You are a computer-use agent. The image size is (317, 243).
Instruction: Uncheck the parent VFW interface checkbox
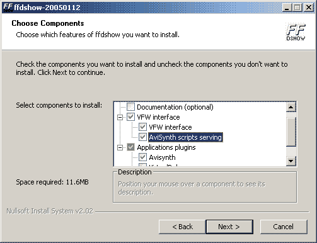click(x=130, y=117)
